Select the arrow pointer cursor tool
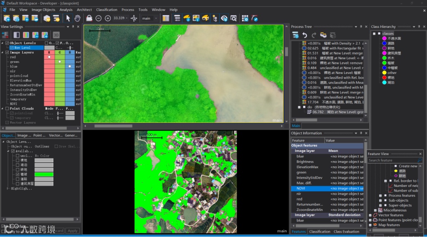The image size is (427, 237). 68,18
